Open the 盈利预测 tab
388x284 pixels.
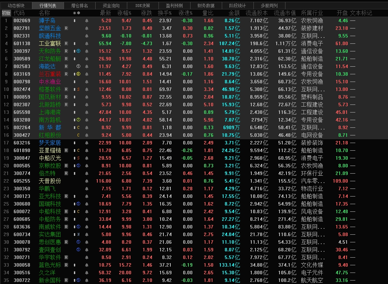tap(175, 6)
